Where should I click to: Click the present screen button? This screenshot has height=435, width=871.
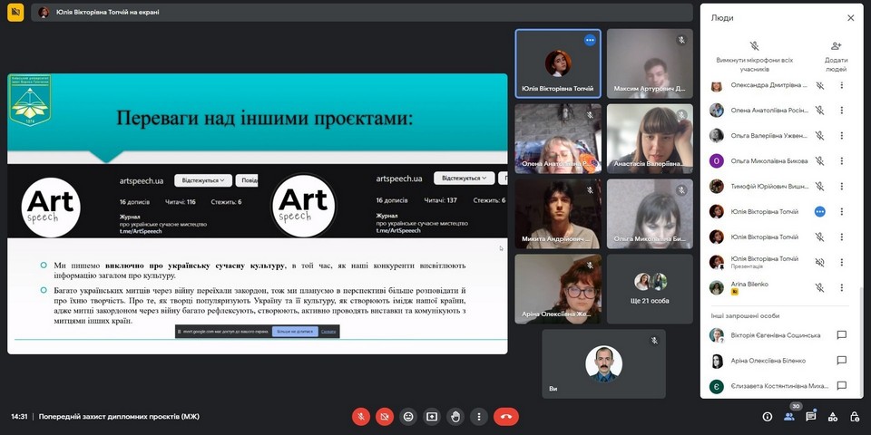coord(432,417)
